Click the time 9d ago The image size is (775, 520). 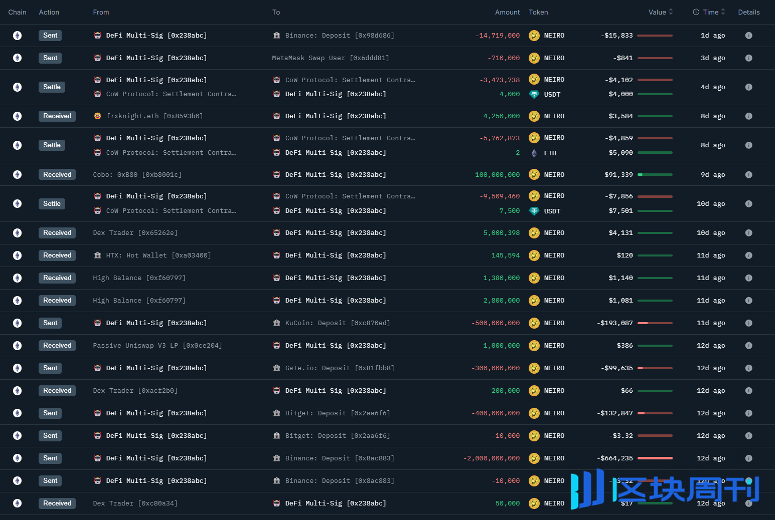point(713,175)
